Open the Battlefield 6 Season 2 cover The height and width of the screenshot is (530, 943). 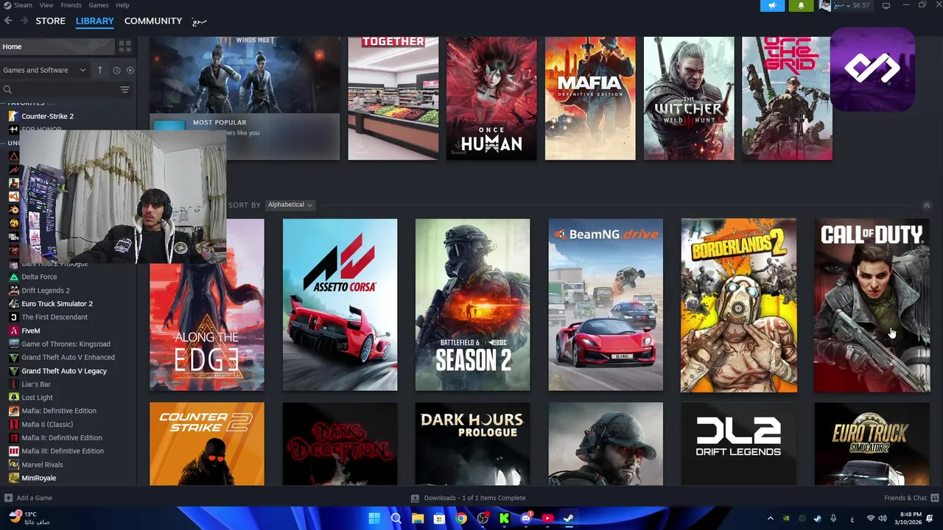(472, 305)
